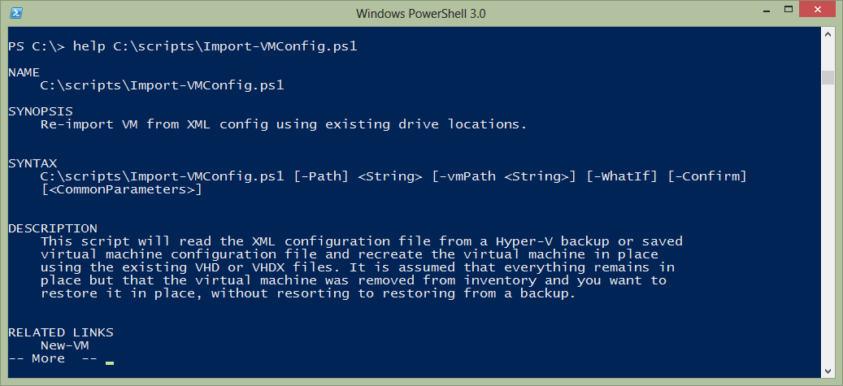Click the blinking cursor after More prompt
This screenshot has width=843, height=386.
[x=110, y=363]
